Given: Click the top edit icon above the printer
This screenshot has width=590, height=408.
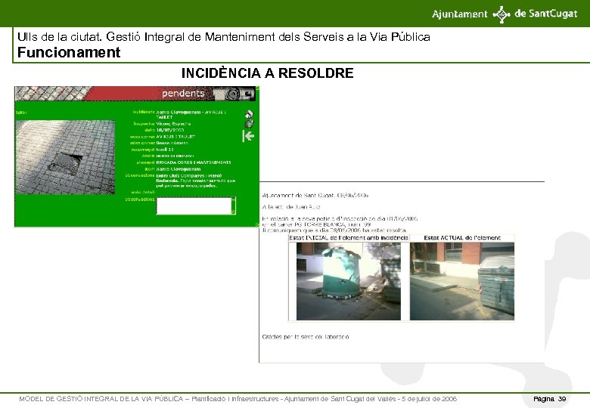Looking at the screenshot, I should coord(249,114).
